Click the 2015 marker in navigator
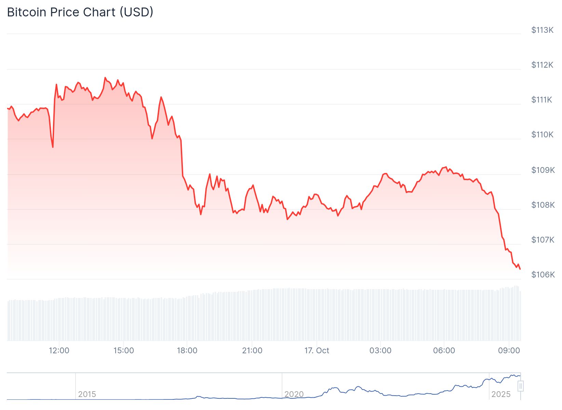The height and width of the screenshot is (410, 562). [87, 394]
